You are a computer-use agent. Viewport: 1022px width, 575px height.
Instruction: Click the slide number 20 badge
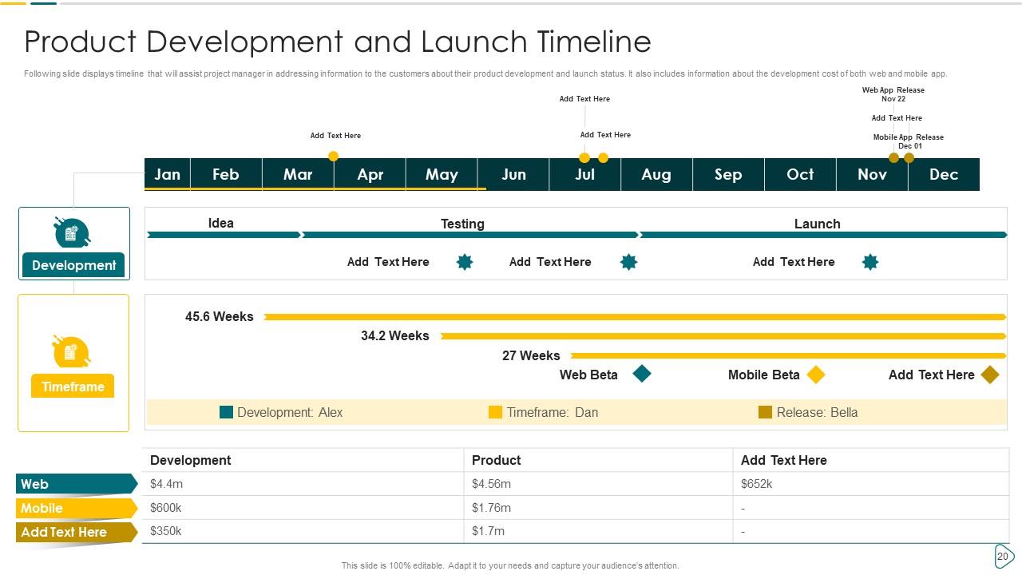1003,557
